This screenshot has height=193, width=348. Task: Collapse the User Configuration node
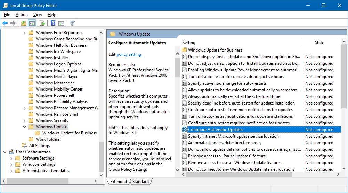coord(5,152)
